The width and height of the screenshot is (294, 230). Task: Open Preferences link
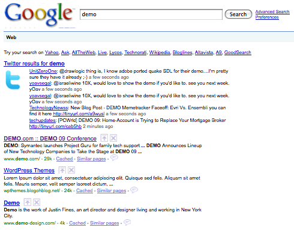267,17
